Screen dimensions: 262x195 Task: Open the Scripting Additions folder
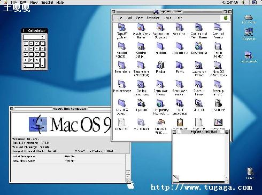click(141, 84)
